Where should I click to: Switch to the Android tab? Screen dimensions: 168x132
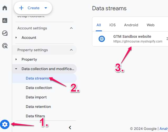(x=131, y=25)
